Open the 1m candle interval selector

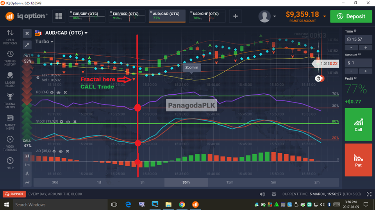point(27,165)
